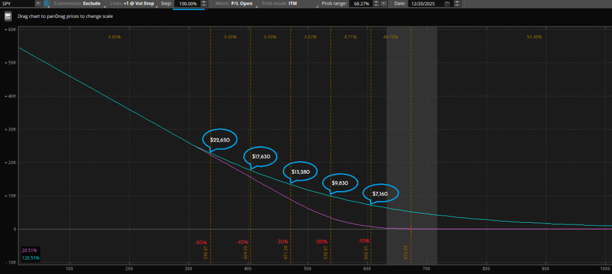Click the chart image icon beside the drag hint
The width and height of the screenshot is (612, 274).
pyautogui.click(x=7, y=17)
